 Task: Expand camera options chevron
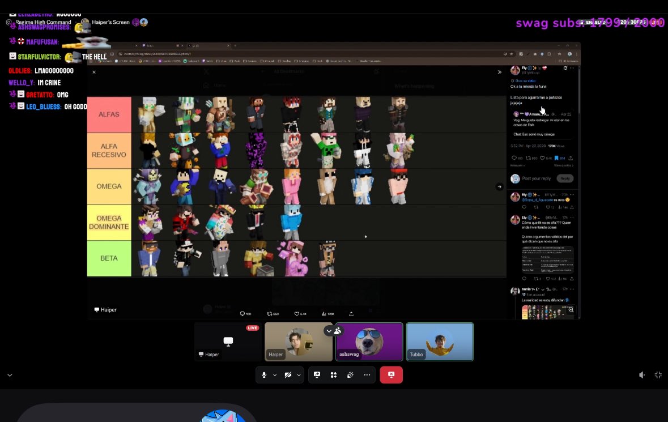pos(299,375)
